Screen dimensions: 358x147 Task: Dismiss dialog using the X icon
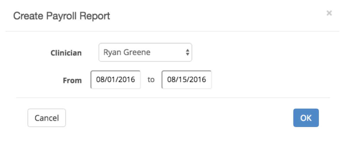(329, 13)
